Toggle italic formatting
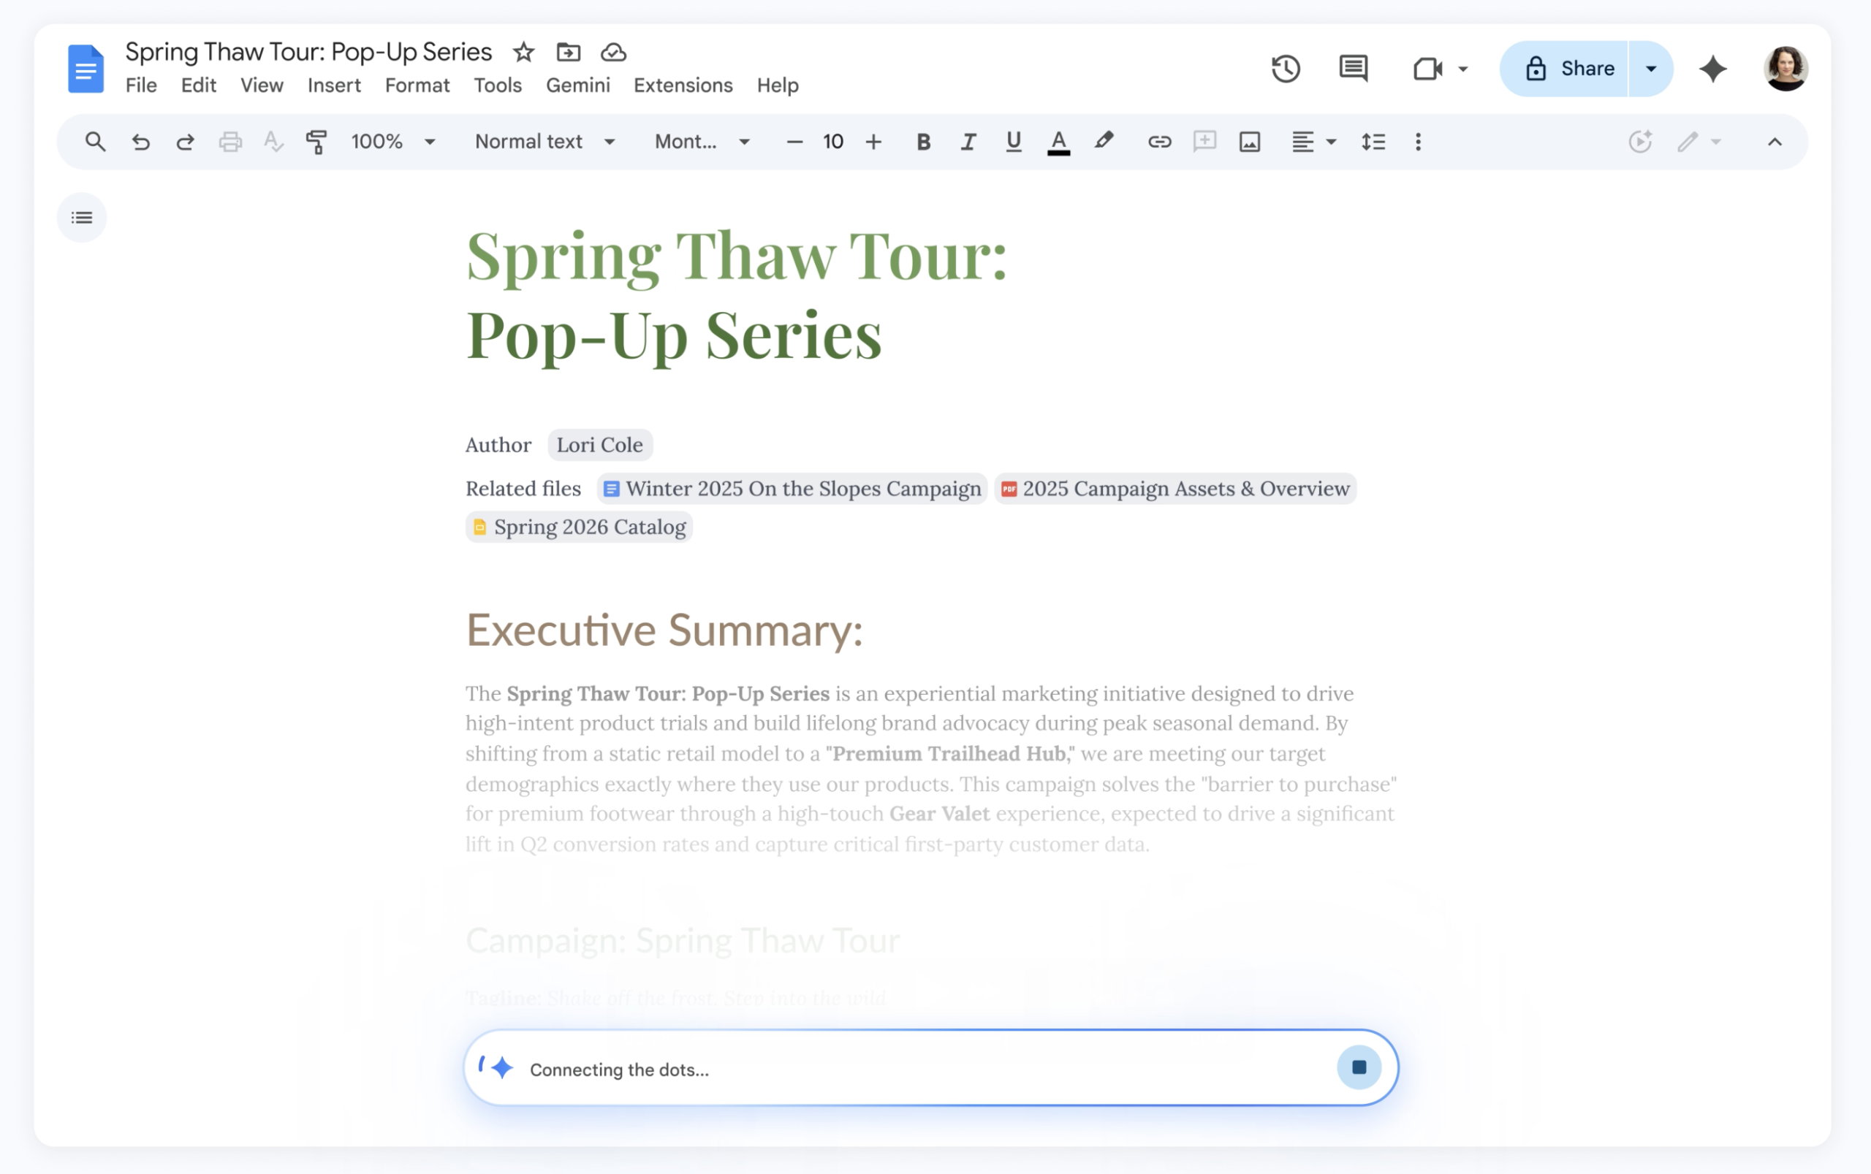1871x1174 pixels. (x=967, y=141)
